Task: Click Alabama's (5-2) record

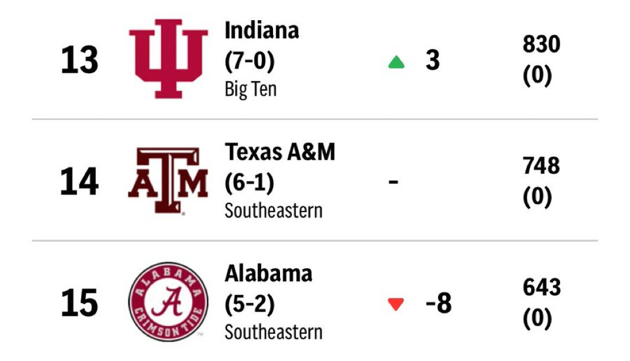Action: coord(249,304)
